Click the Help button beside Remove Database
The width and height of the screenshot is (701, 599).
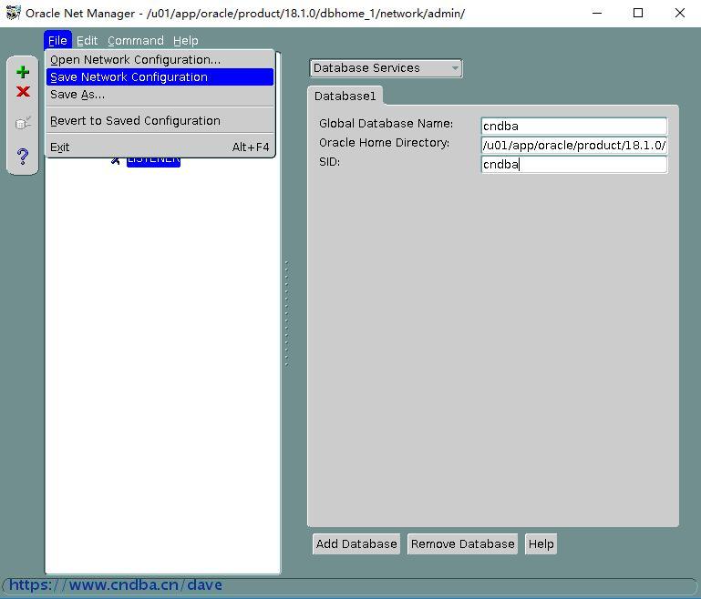point(541,543)
